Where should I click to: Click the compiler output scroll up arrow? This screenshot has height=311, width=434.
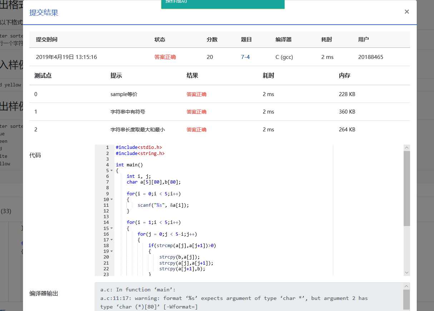[x=407, y=286]
